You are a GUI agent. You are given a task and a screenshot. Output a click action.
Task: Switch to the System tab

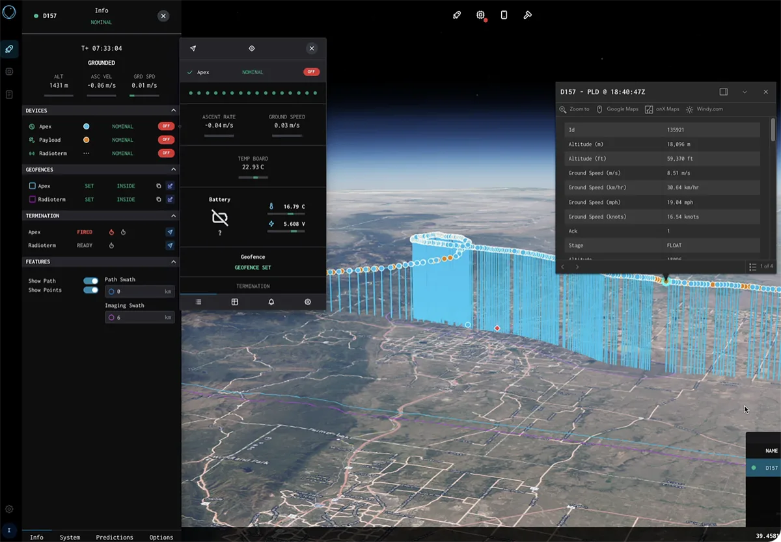click(70, 537)
